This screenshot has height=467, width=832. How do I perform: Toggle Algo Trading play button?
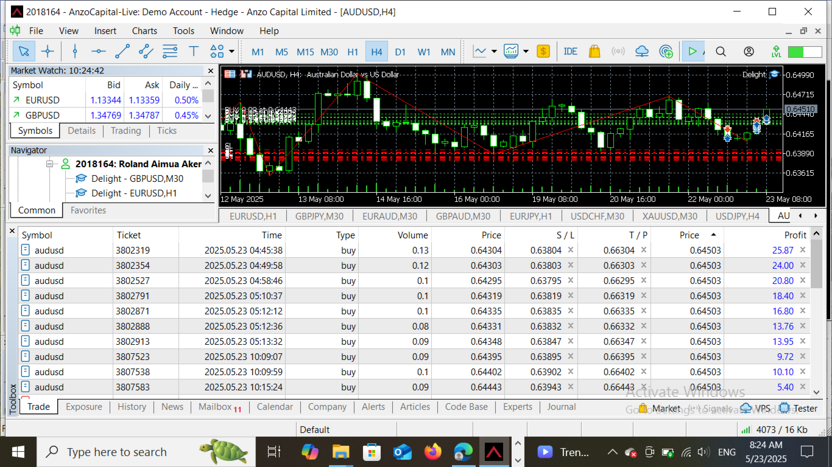point(693,52)
